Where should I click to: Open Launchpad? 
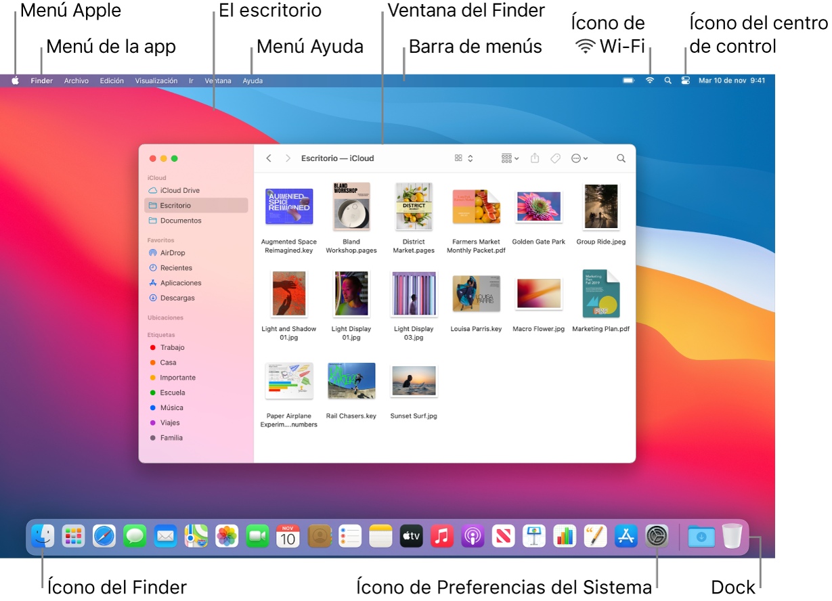73,536
